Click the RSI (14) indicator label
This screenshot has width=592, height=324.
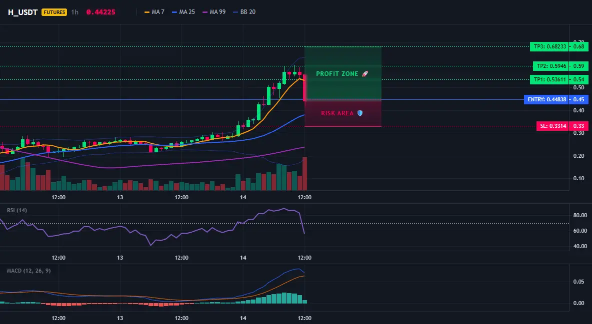coord(17,210)
